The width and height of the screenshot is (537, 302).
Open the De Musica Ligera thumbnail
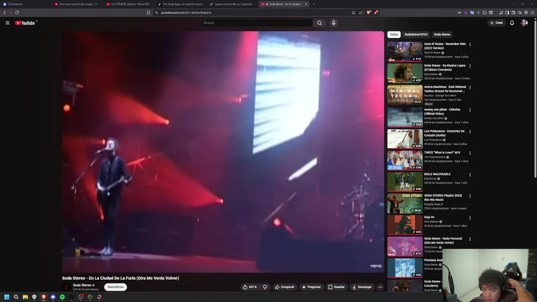[405, 73]
